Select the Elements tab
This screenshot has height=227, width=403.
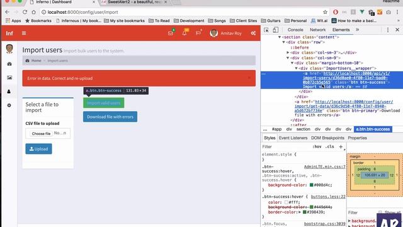coord(341,30)
